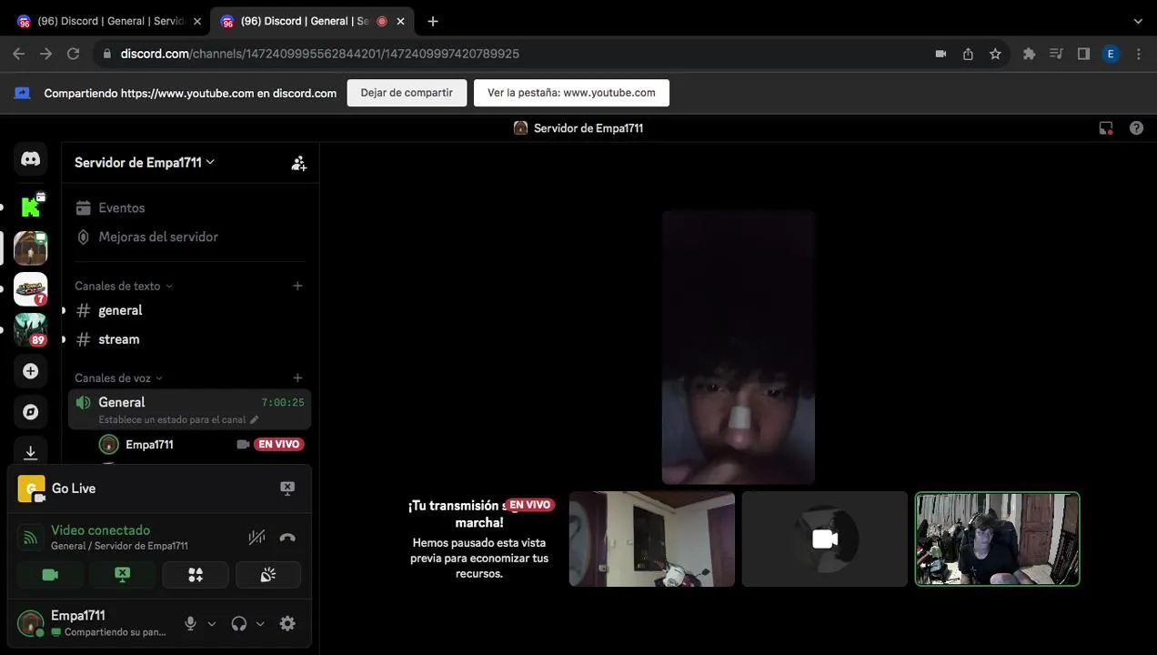
Task: Open microphone input options dropdown arrow
Action: coord(212,623)
